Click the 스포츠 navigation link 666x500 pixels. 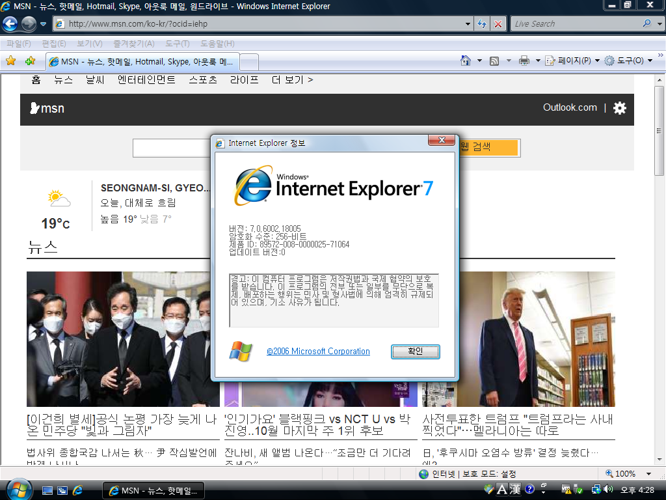tap(203, 79)
